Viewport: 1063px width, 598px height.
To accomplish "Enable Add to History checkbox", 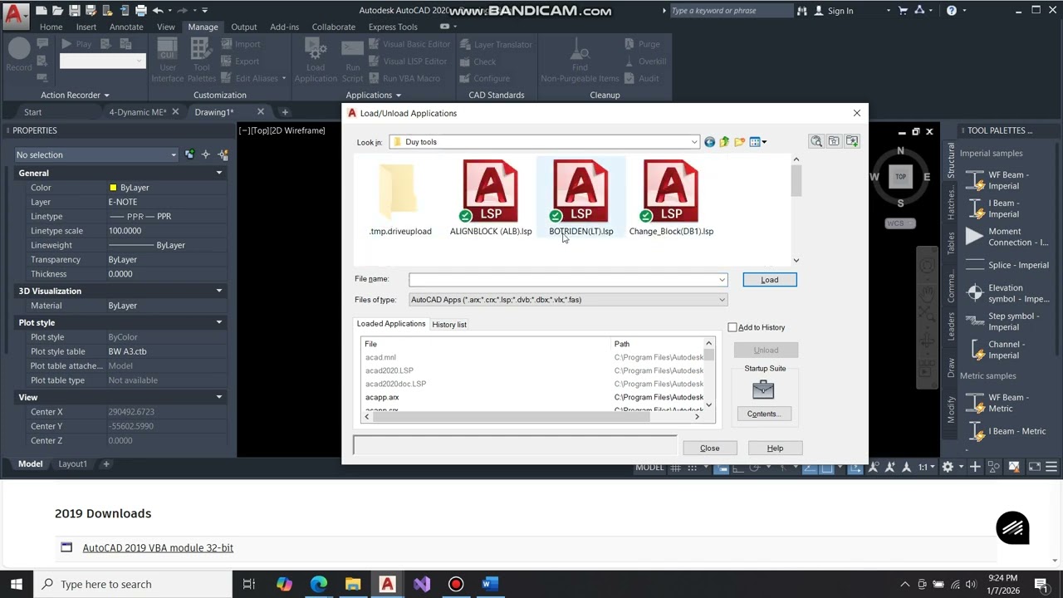I will click(x=732, y=327).
